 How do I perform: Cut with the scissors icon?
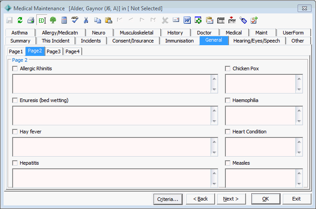pyautogui.click(x=86, y=20)
